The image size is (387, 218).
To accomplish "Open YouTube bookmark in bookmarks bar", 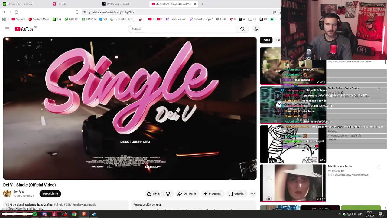I will 18,19.
